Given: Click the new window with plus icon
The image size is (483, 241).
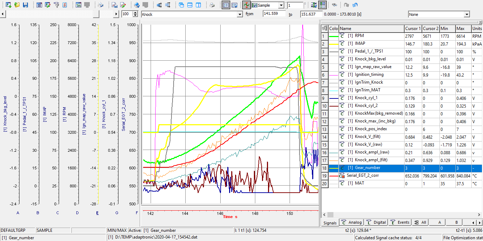Looking at the screenshot, I should pyautogui.click(x=8, y=5).
